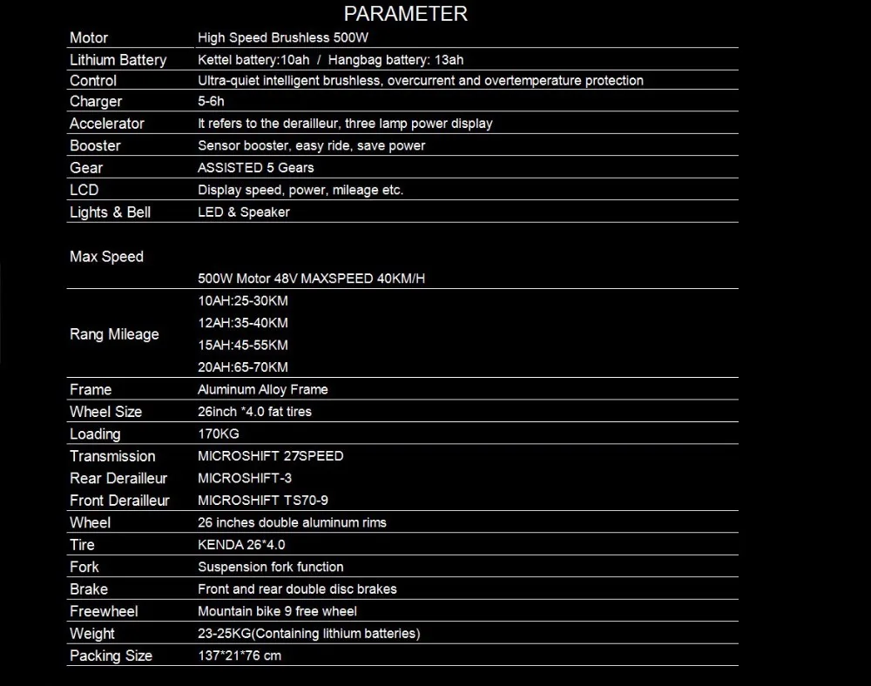Click '23-25KG(Containing lithium batteries)' value
871x686 pixels.
[309, 634]
